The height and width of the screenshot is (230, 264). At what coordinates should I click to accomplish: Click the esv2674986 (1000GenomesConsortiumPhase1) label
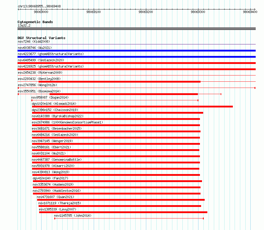click(67, 122)
